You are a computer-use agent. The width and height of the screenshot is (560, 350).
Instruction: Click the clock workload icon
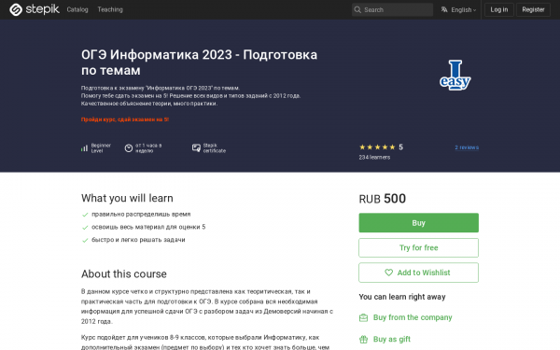(x=129, y=148)
